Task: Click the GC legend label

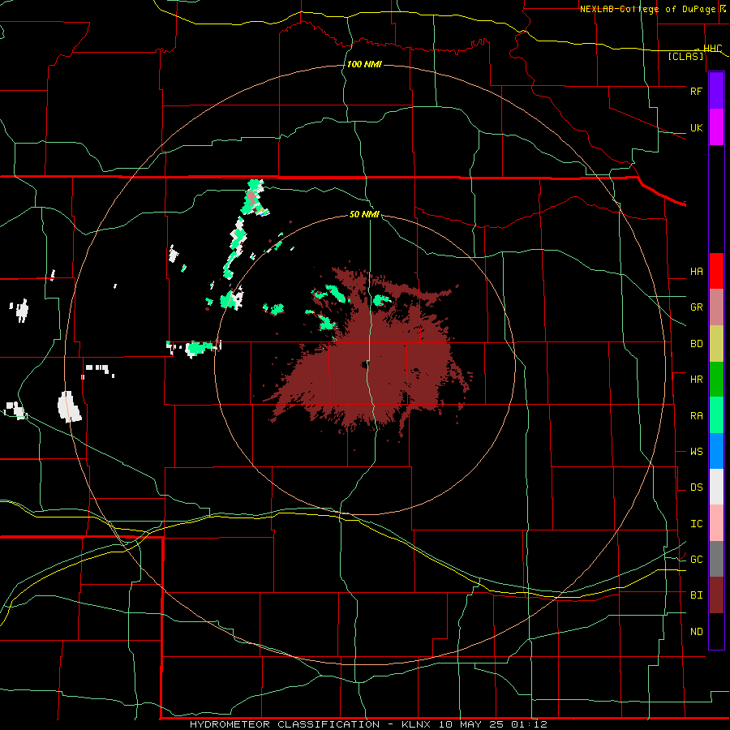Action: (696, 560)
